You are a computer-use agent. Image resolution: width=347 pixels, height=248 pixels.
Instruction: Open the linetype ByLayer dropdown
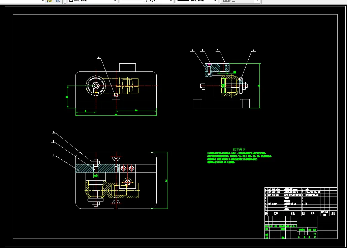146,1
